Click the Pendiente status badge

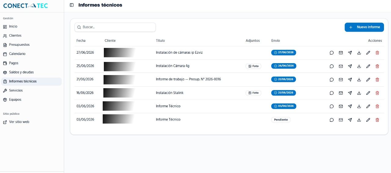click(281, 120)
